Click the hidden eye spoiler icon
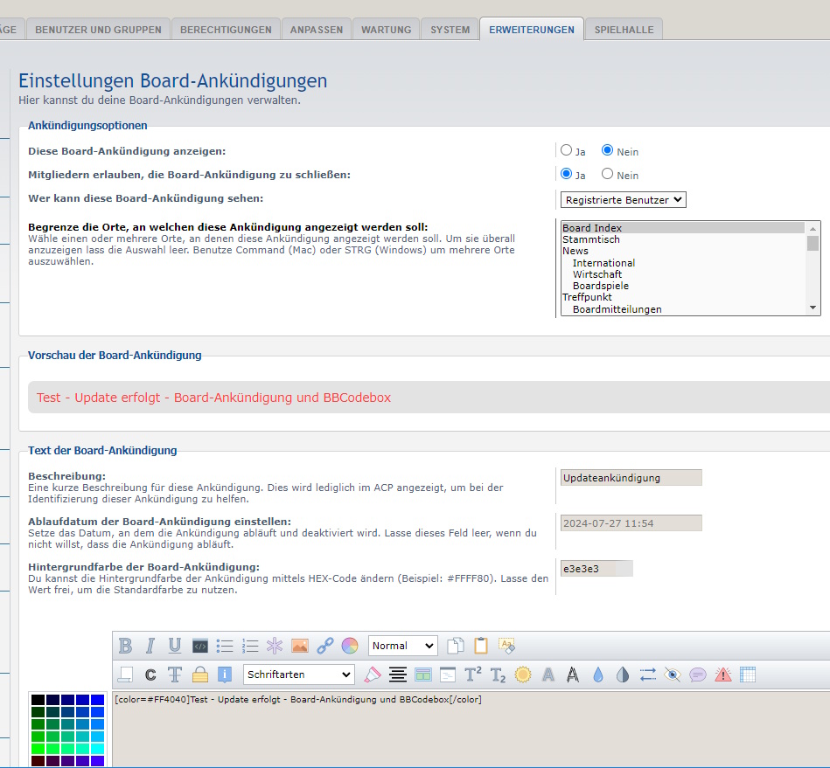The image size is (830, 768). 673,675
